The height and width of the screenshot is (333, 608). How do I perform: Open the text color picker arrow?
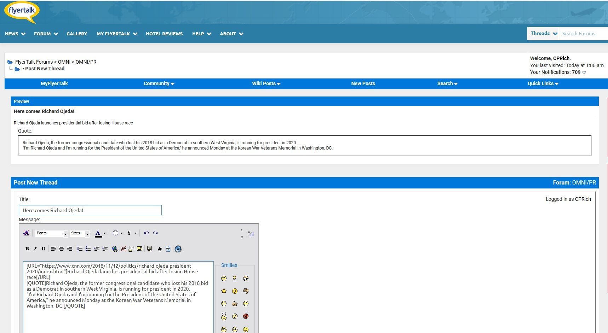point(104,233)
